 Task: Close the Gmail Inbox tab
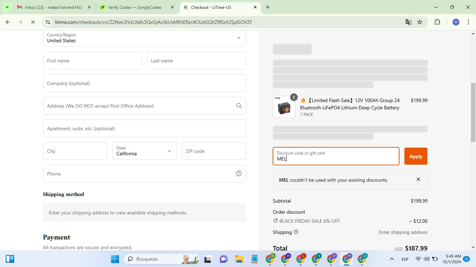click(x=89, y=7)
